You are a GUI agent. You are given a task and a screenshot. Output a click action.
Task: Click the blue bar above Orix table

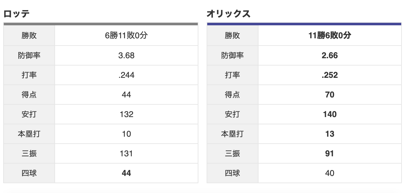pos(304,24)
